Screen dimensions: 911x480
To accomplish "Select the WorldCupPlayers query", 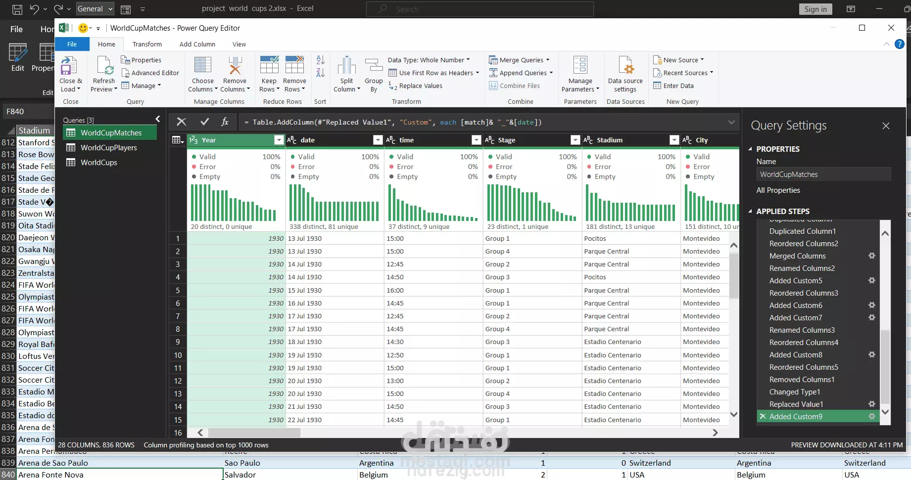I will [108, 148].
